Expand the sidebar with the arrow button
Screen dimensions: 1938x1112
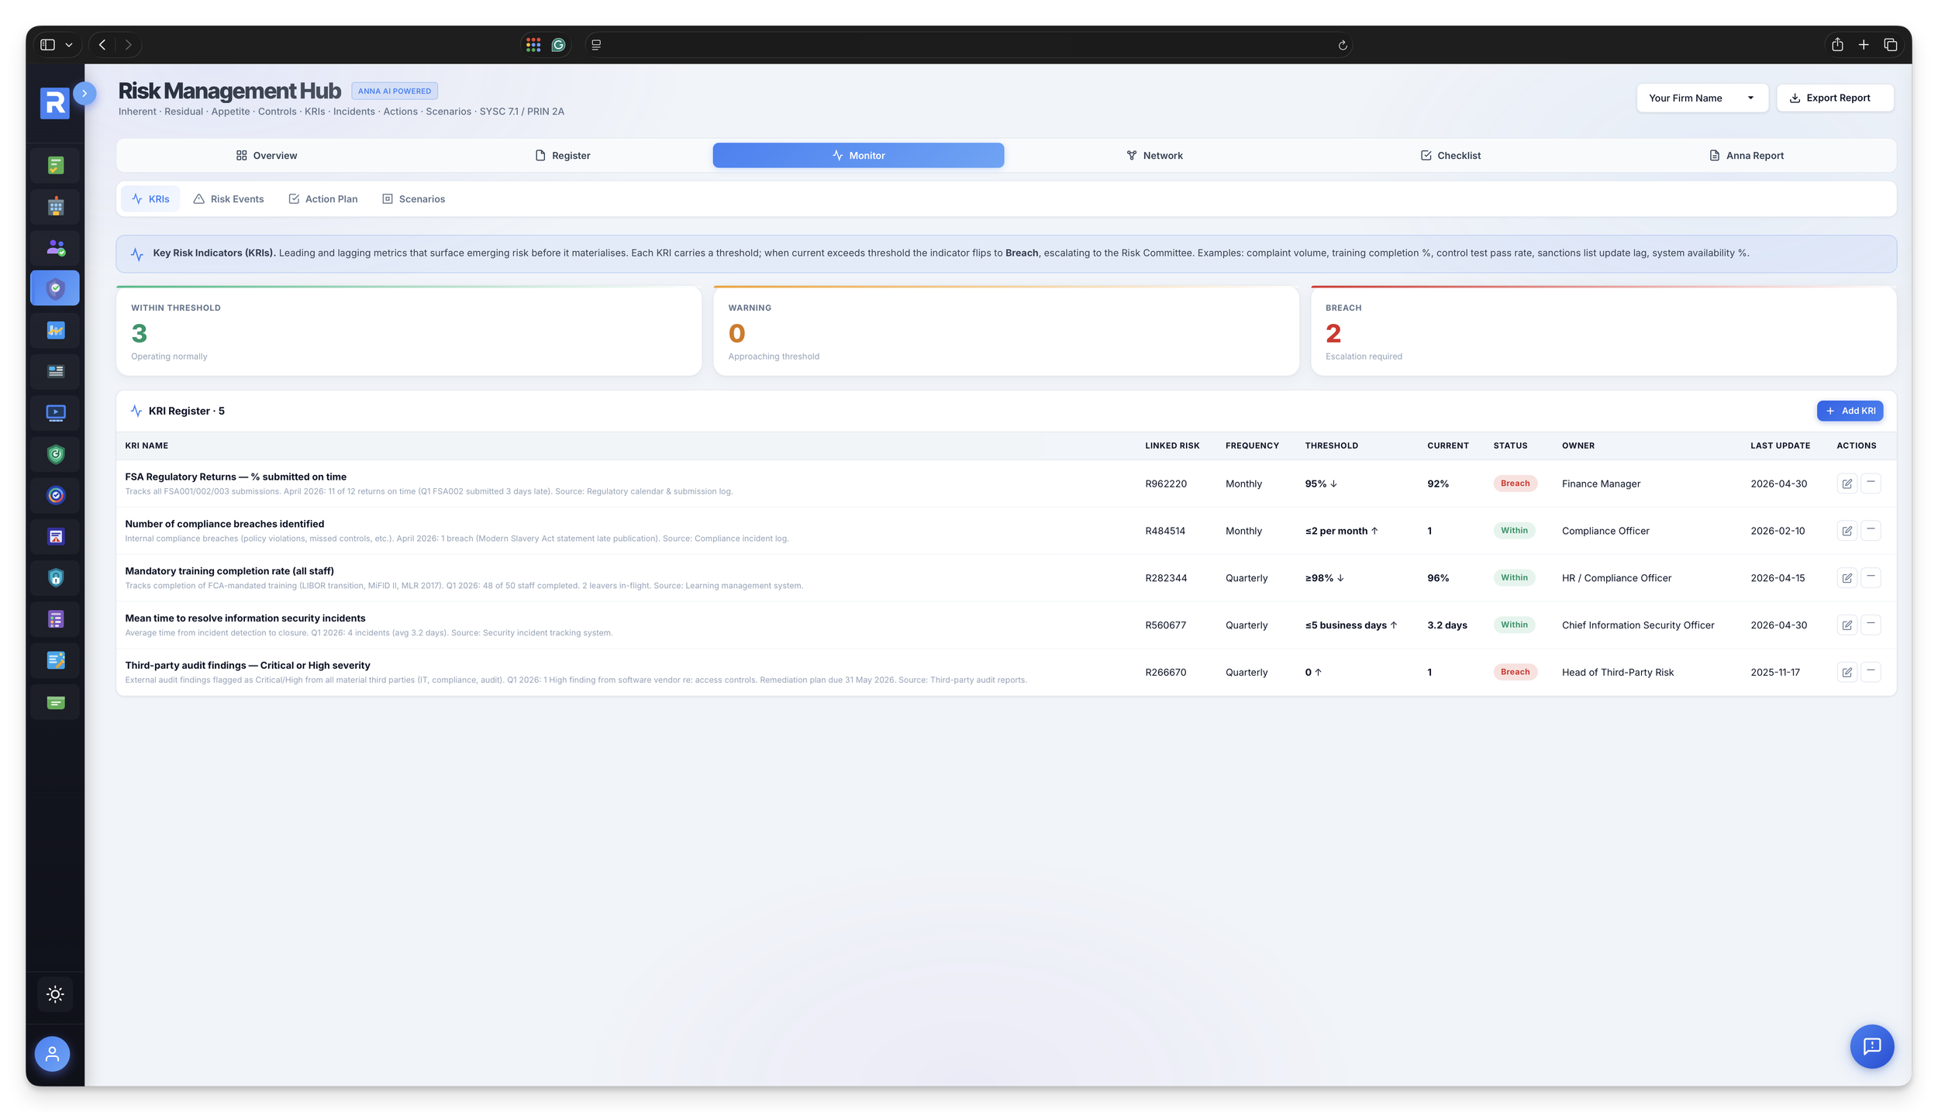(x=84, y=93)
